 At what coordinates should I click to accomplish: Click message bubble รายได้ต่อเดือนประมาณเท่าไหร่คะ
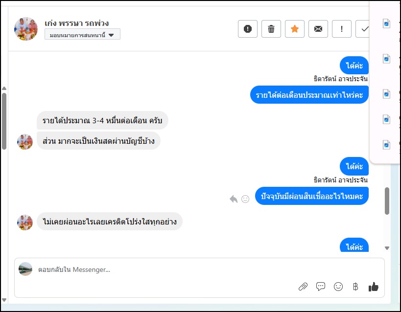coord(309,95)
